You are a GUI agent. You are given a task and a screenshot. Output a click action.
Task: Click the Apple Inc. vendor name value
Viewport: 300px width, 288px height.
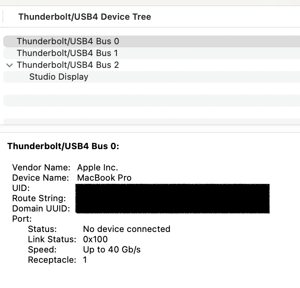pos(97,168)
